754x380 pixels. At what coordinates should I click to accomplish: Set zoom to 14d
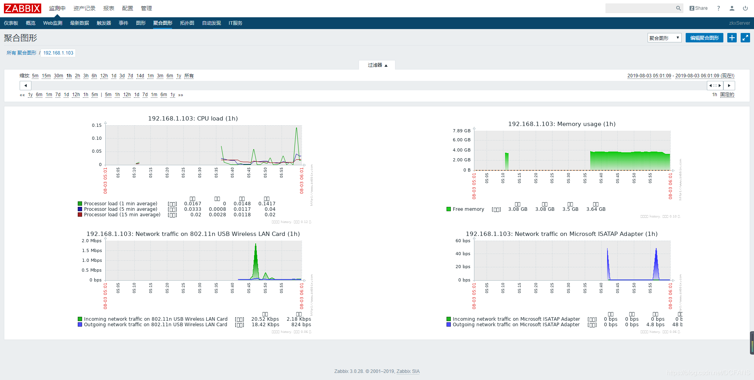click(x=140, y=76)
